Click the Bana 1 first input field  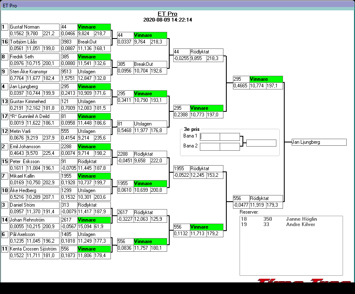(x=210, y=137)
